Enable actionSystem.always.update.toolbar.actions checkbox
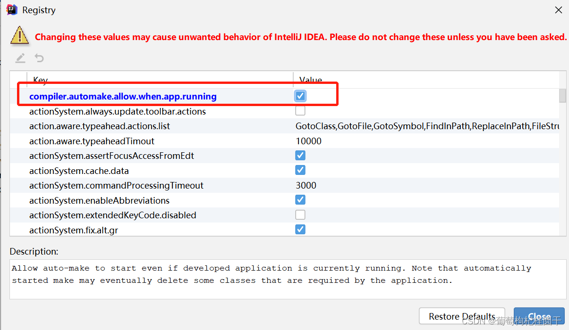This screenshot has height=330, width=569. (300, 111)
